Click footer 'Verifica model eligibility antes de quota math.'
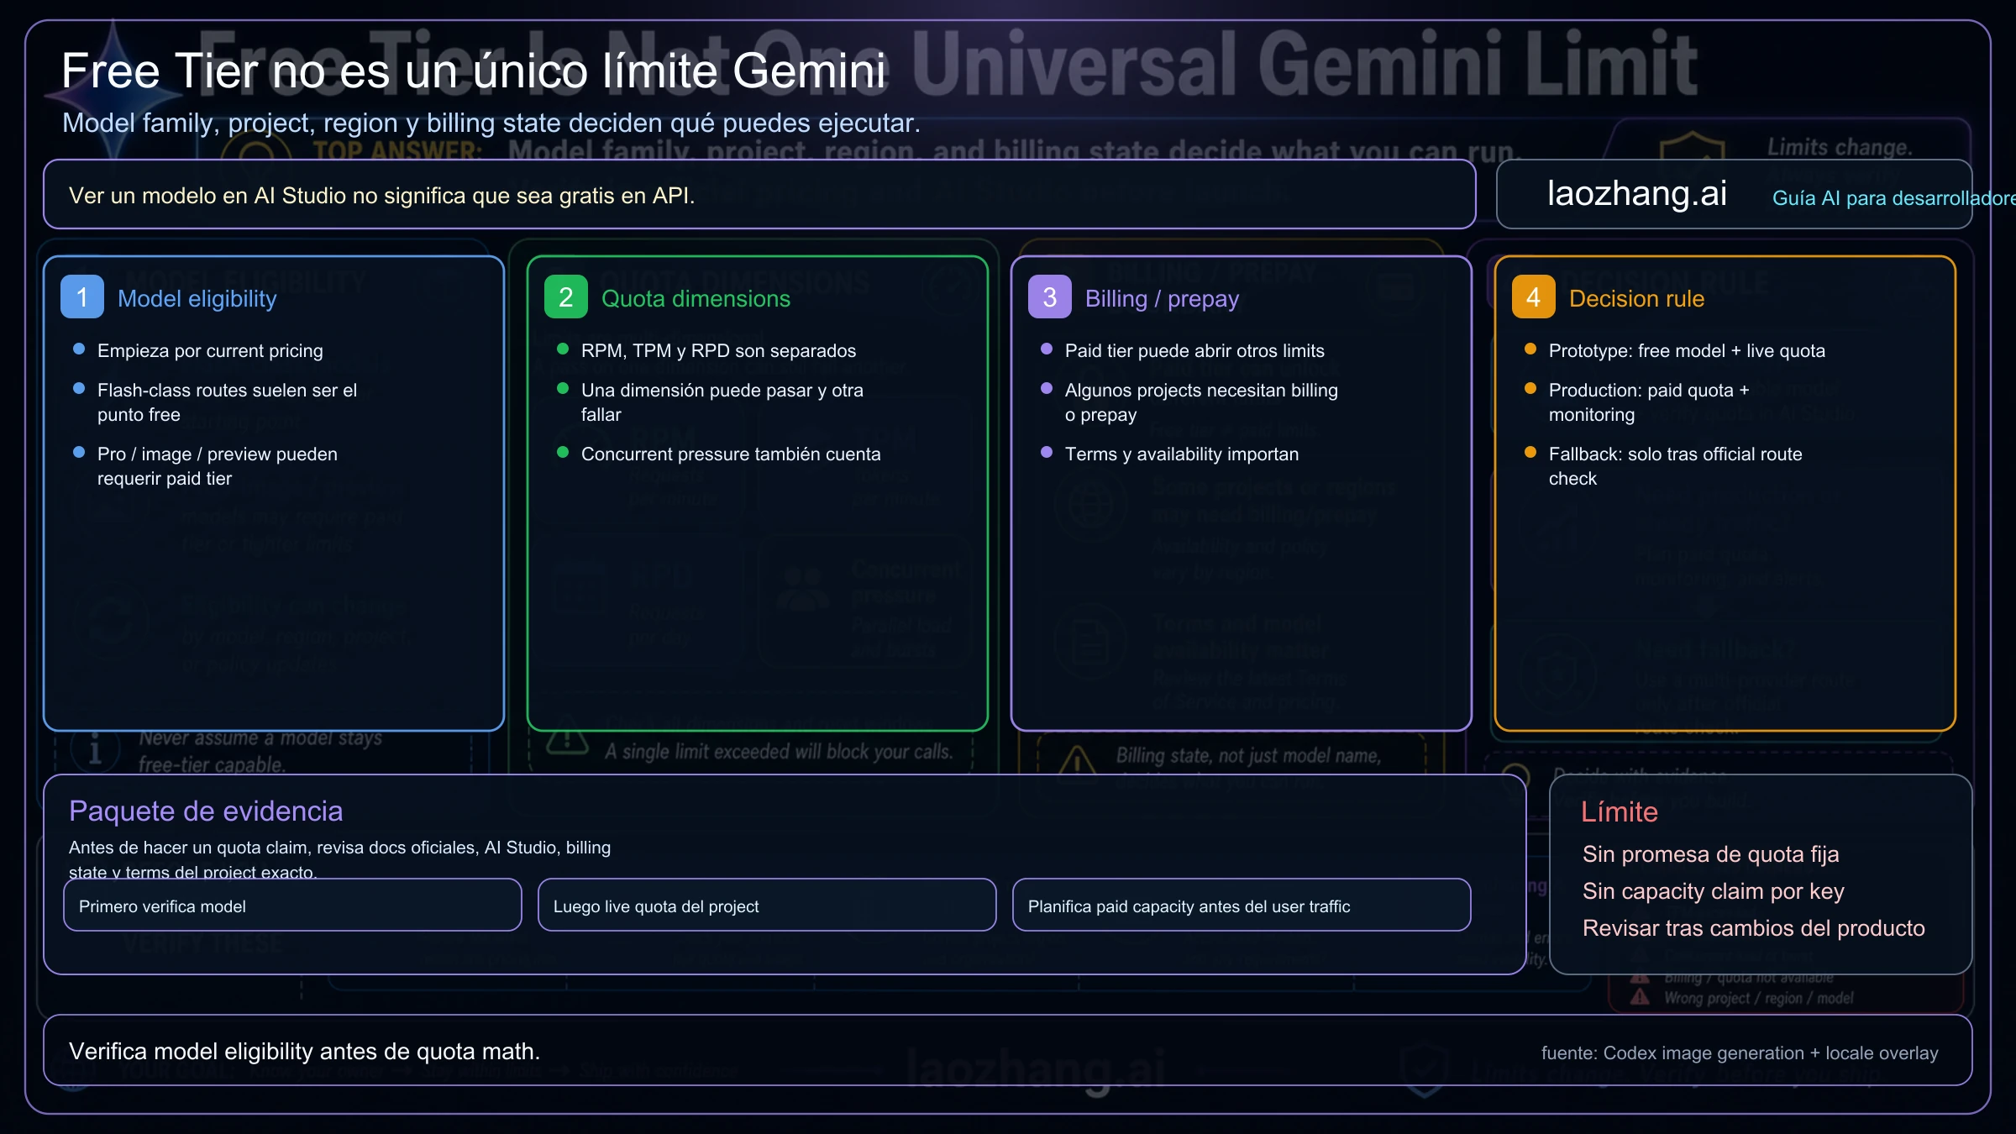 tap(304, 1052)
